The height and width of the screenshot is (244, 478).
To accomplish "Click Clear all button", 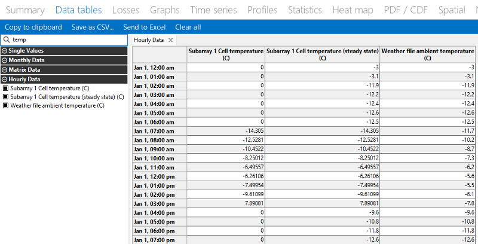I will pos(188,28).
